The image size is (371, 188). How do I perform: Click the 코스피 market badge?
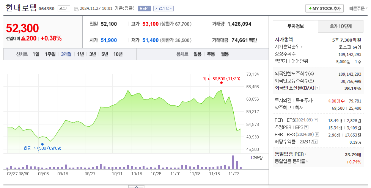pyautogui.click(x=64, y=8)
